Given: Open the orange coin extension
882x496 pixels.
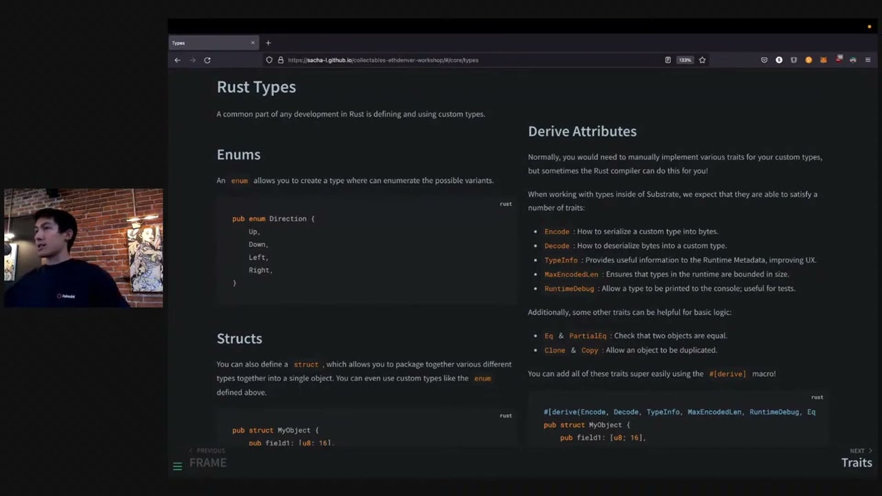Looking at the screenshot, I should (x=809, y=60).
